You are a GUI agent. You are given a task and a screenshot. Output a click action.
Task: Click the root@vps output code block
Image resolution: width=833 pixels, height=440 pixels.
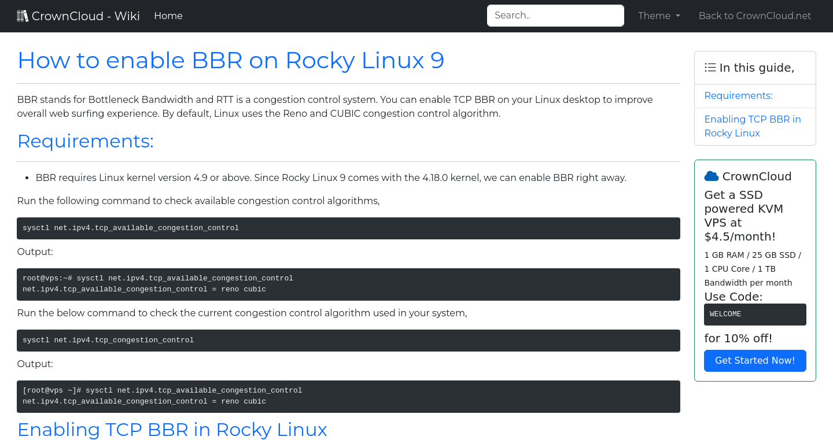pos(348,284)
